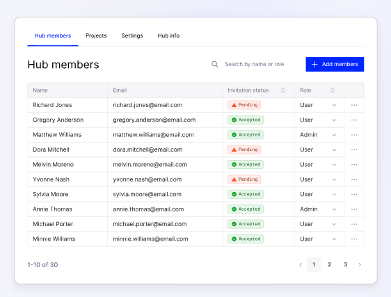Expand role dropdown for Dora Mitchell
This screenshot has width=391, height=297.
click(334, 150)
